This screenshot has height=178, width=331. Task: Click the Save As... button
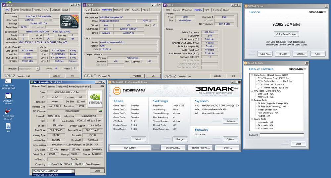tap(265, 54)
